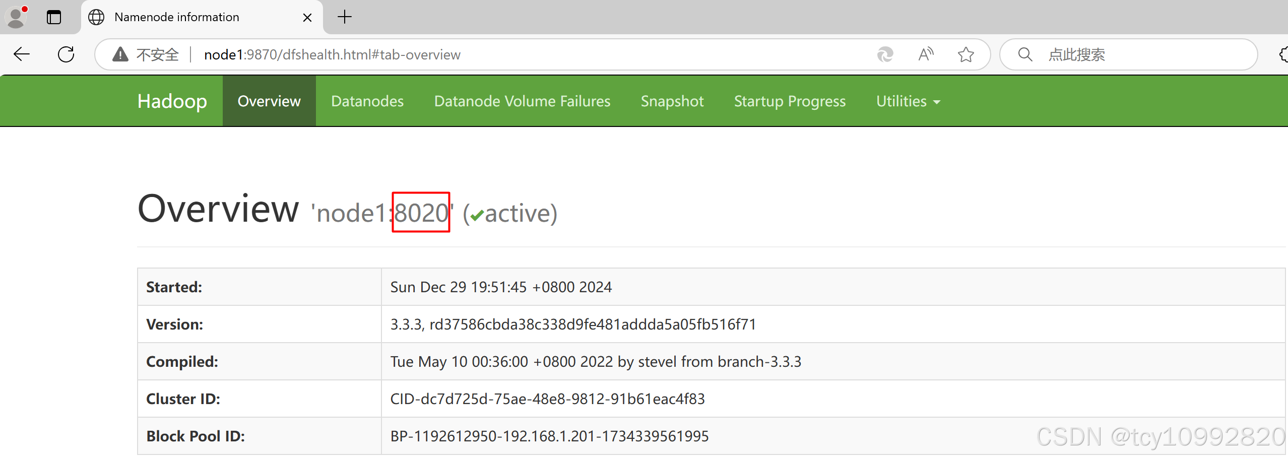Select the Overview navigation item
Viewport: 1288px width, 458px height.
click(x=269, y=101)
